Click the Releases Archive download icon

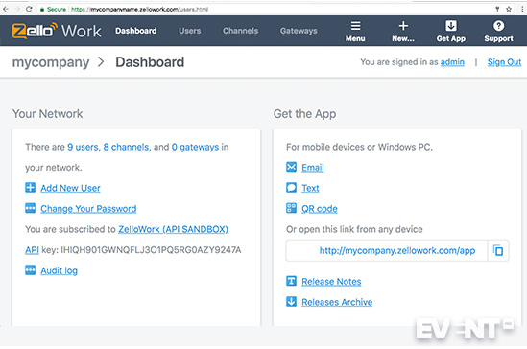[x=292, y=302]
